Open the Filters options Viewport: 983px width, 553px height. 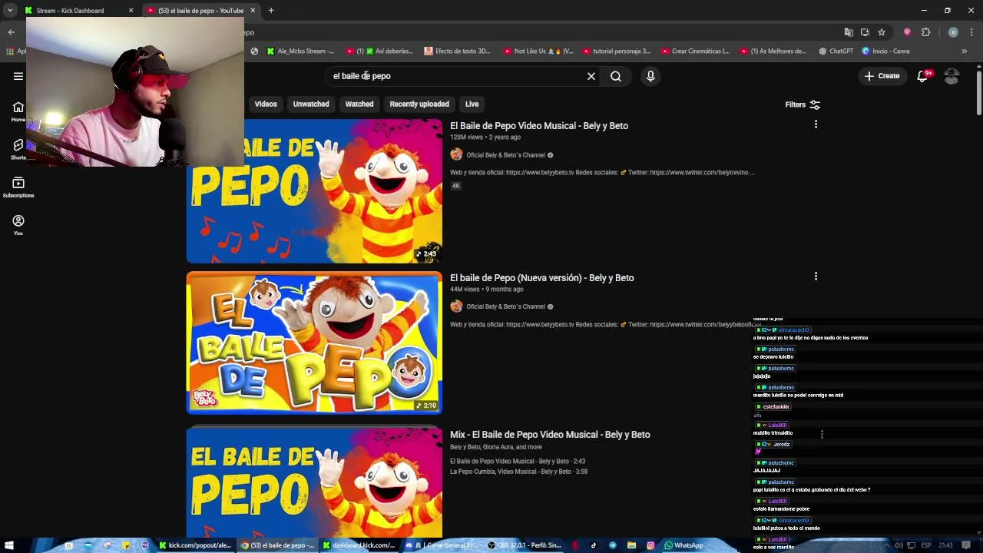pyautogui.click(x=803, y=104)
